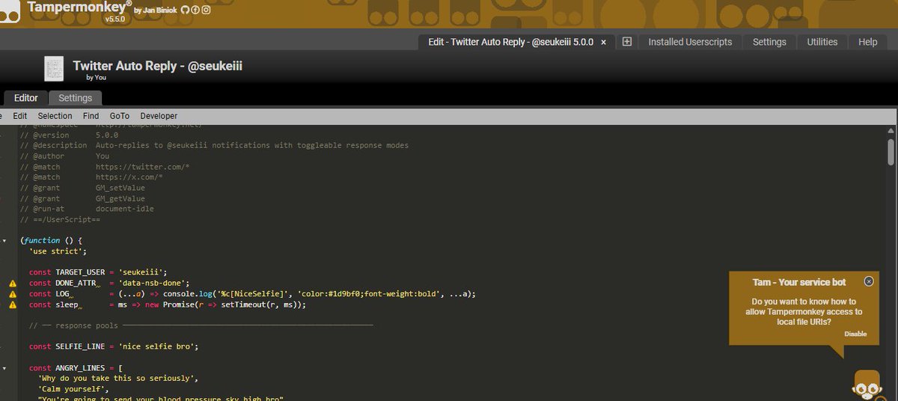The height and width of the screenshot is (401, 898).
Task: Click the @run-at document-idle line
Action: (x=88, y=209)
